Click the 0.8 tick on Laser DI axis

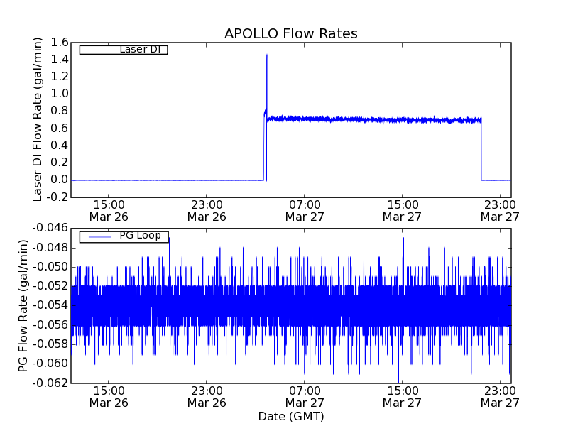click(60, 111)
